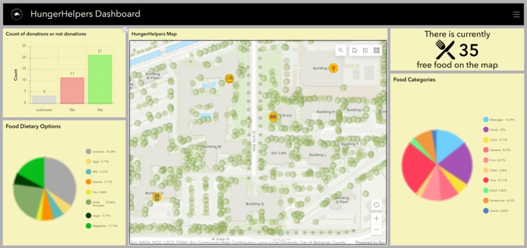Toggle unknown swatch in Dietary Options legend

[x=88, y=151]
